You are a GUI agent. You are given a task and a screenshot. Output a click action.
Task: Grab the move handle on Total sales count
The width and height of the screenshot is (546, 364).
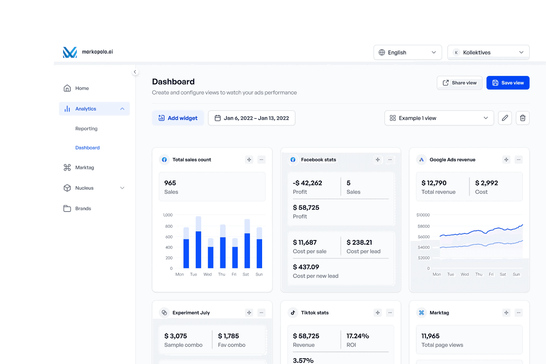(249, 160)
